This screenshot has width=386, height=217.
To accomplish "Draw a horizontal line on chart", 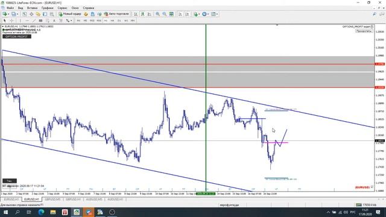I will tap(27, 20).
